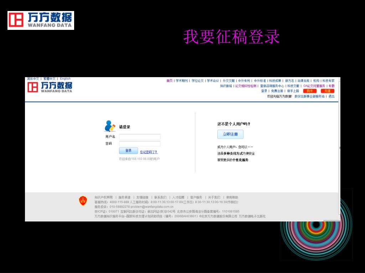Click the red 充值 button

[x=328, y=91]
